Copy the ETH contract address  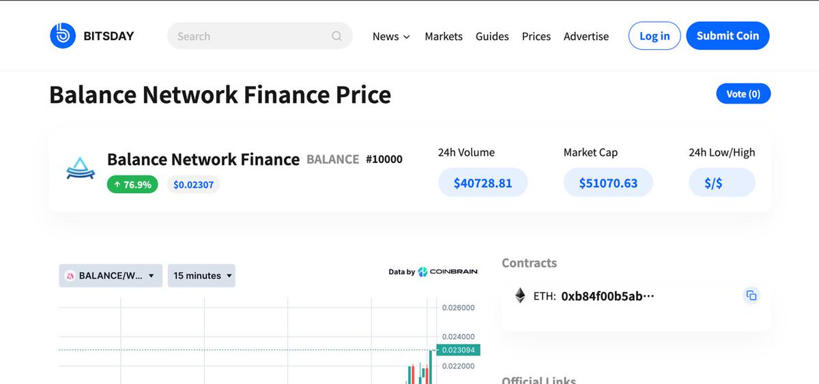pyautogui.click(x=751, y=295)
